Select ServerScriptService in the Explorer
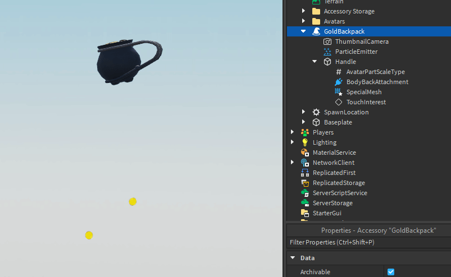 pos(340,193)
